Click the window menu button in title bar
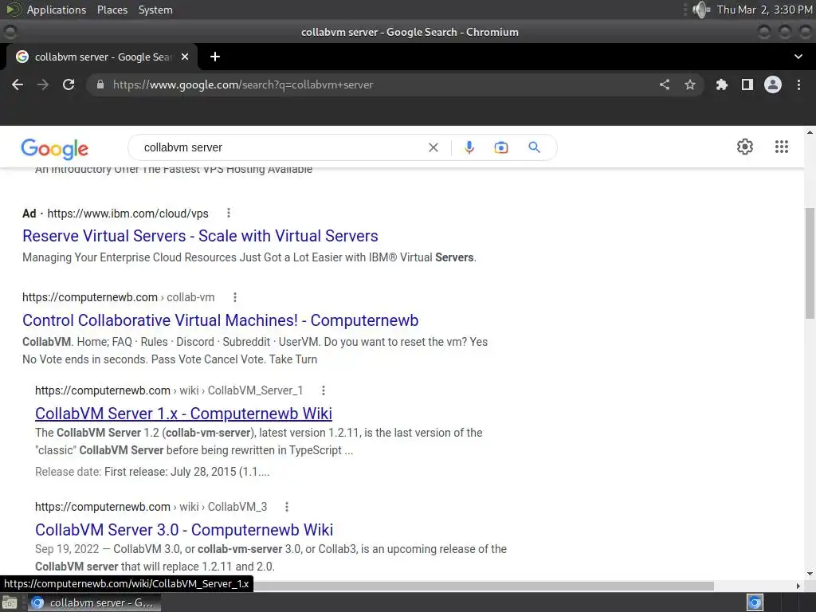The width and height of the screenshot is (816, 612). click(10, 32)
